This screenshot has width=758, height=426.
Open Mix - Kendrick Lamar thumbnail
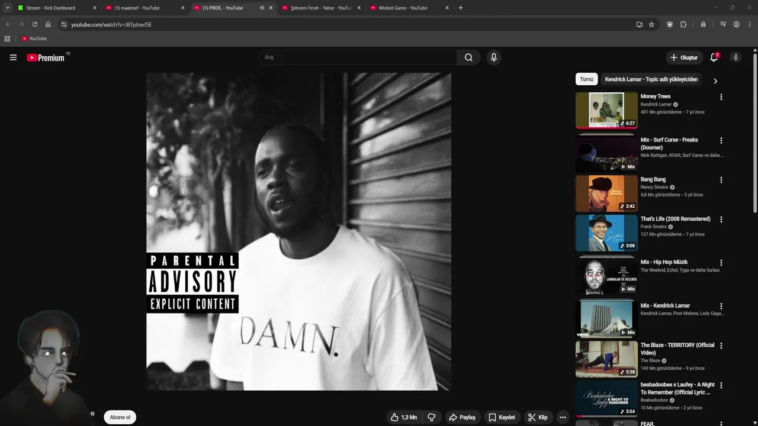tap(606, 319)
